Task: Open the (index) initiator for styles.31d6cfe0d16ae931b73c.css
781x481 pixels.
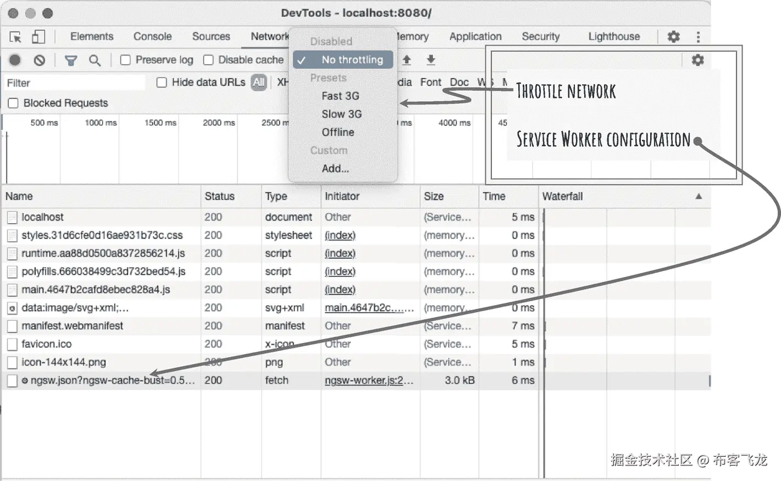Action: pos(340,235)
